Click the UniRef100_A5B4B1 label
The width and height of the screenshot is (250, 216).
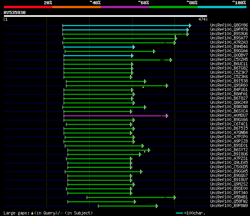point(229,197)
